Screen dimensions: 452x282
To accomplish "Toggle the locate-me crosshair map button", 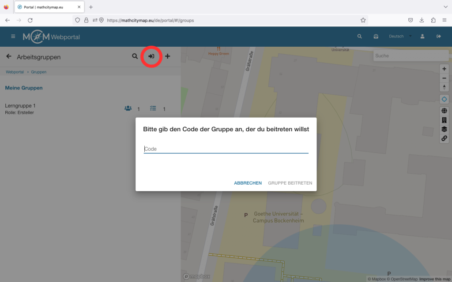I will pyautogui.click(x=444, y=99).
